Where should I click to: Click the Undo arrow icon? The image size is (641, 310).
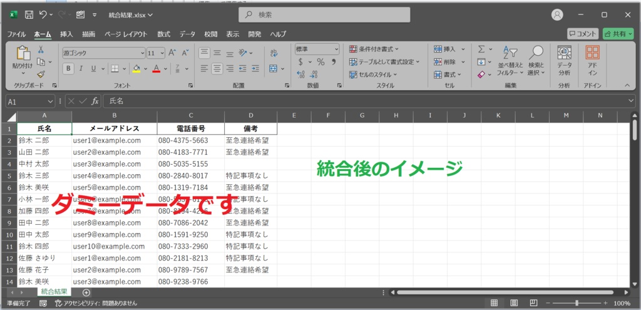pyautogui.click(x=43, y=15)
